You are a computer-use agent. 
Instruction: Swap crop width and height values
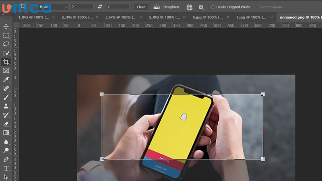(x=100, y=7)
